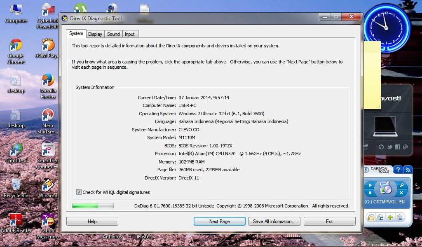This screenshot has height=247, width=422.
Task: Click the Exit button
Action: [329, 221]
